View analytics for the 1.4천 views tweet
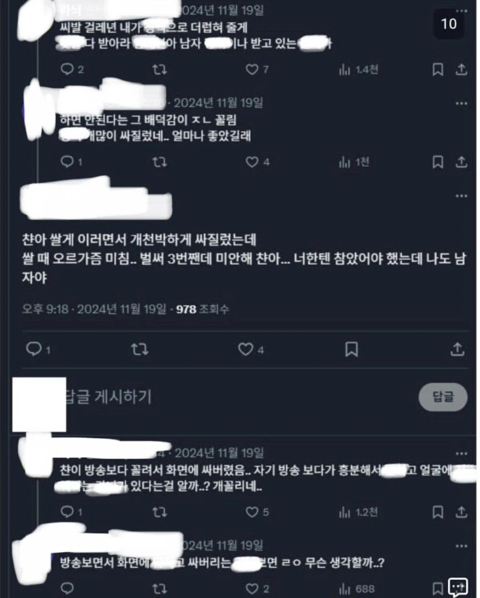 tap(358, 69)
